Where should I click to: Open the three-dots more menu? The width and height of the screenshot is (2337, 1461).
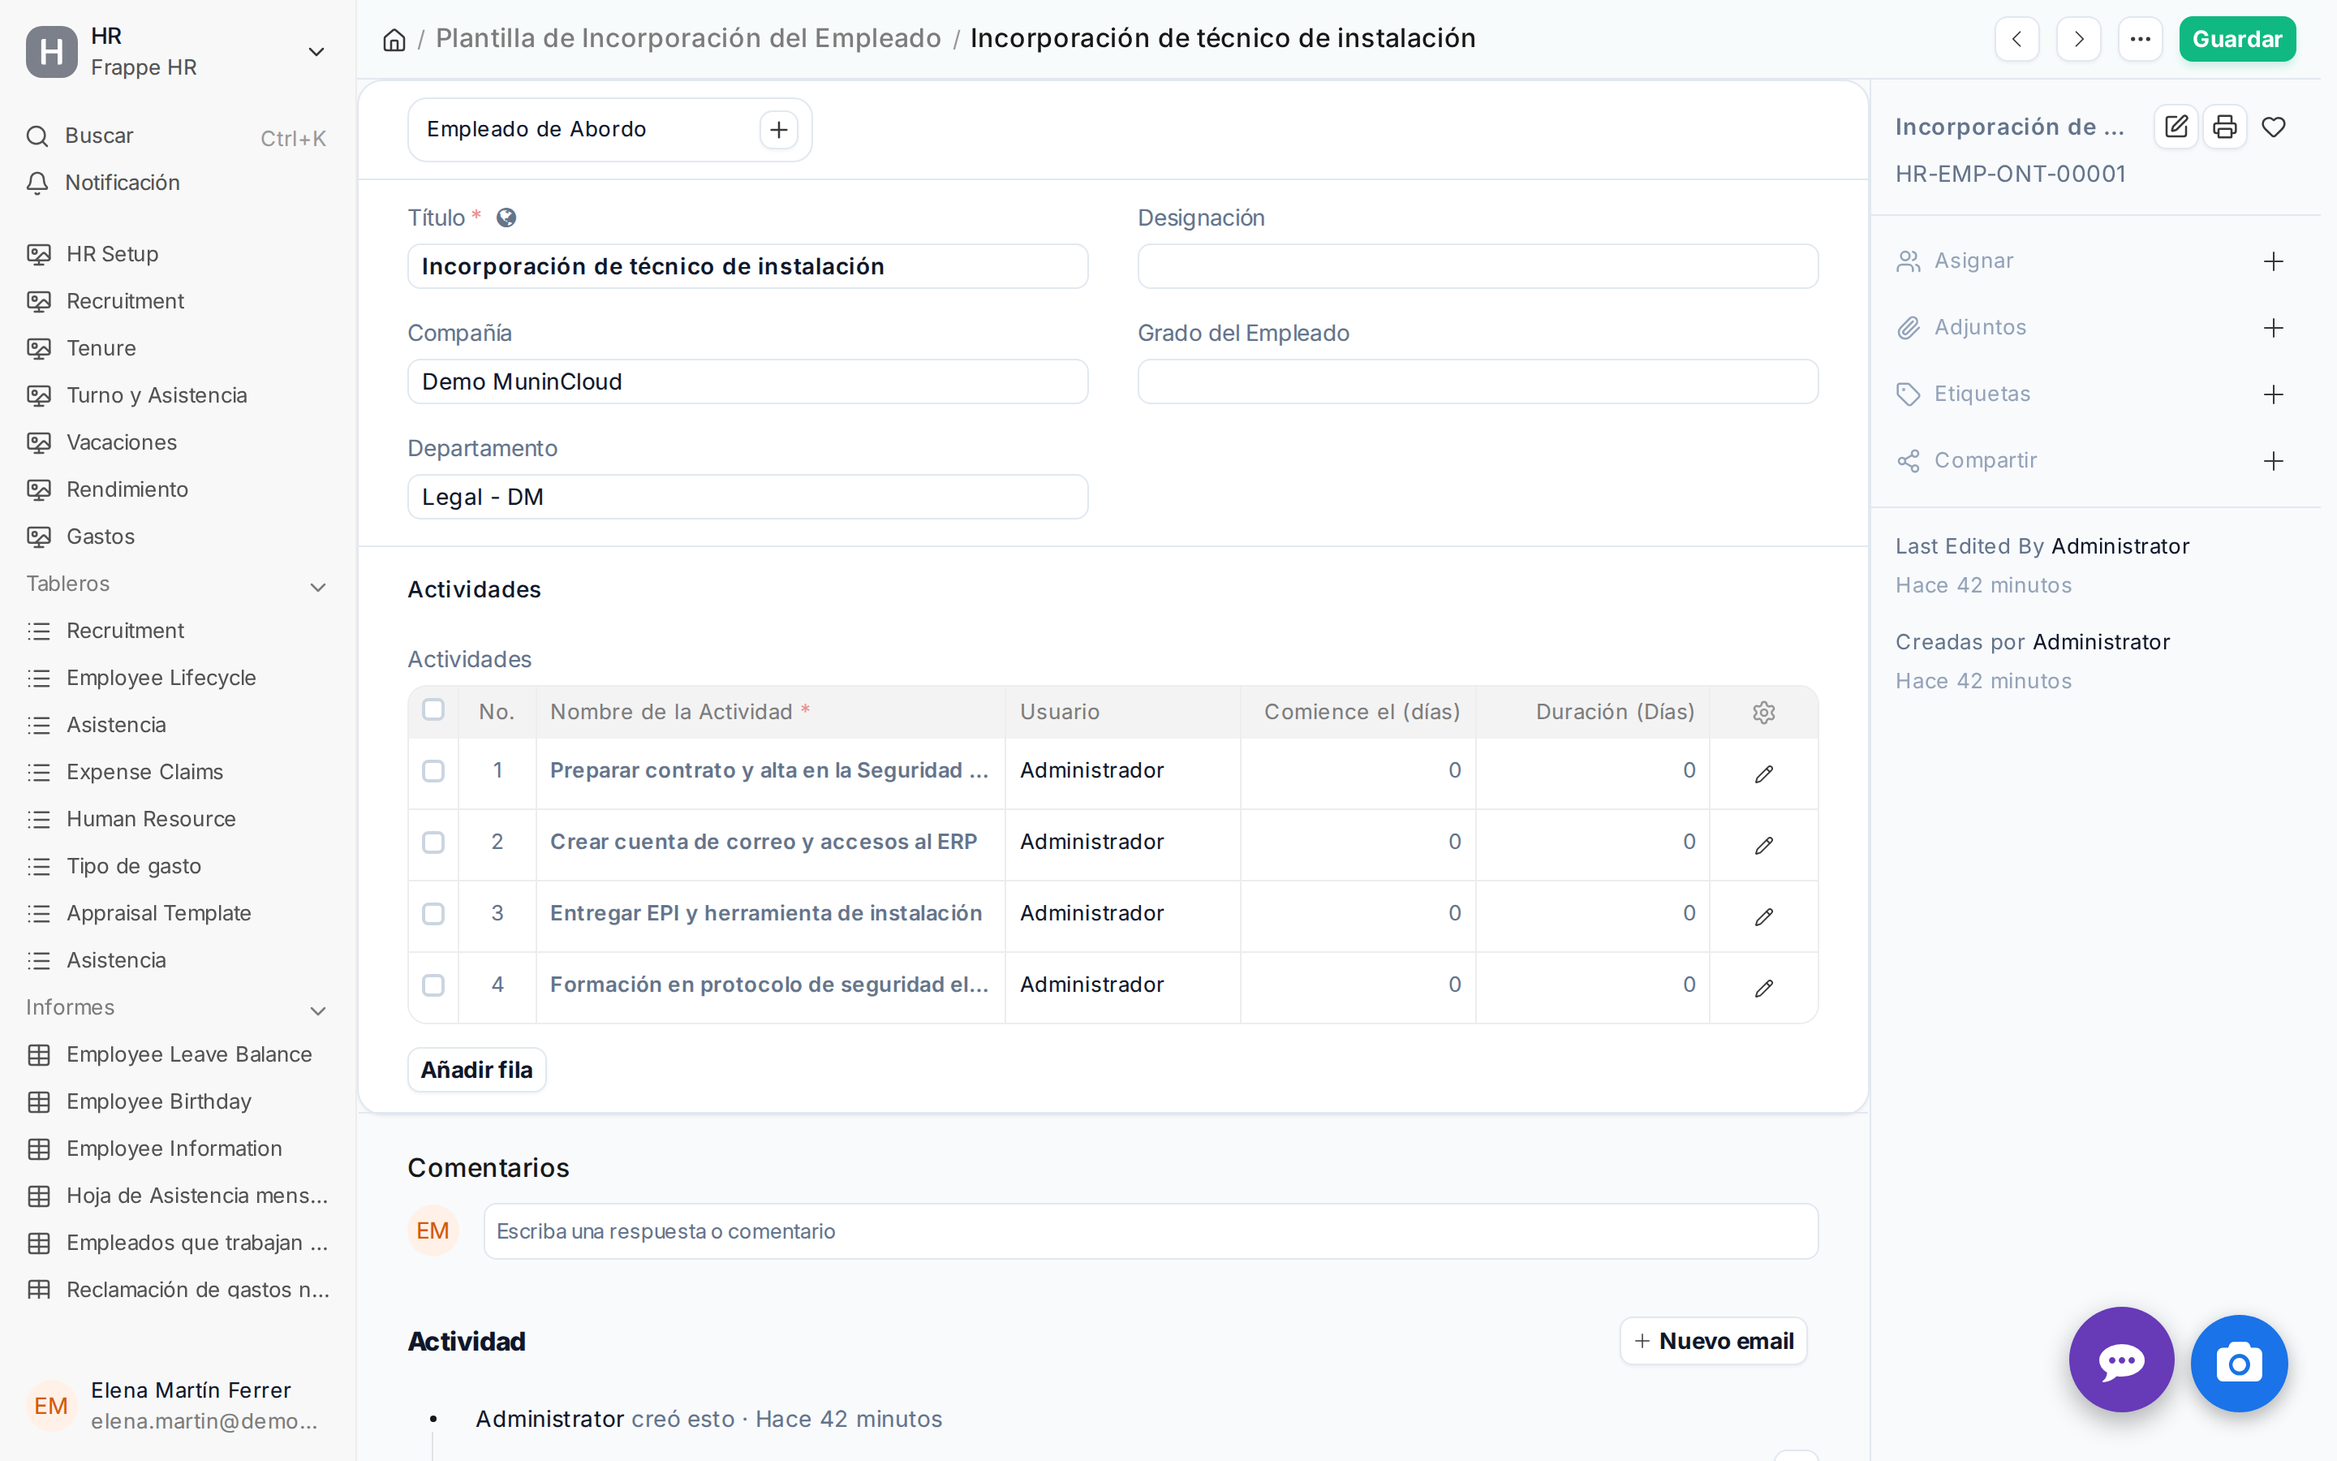[2140, 40]
